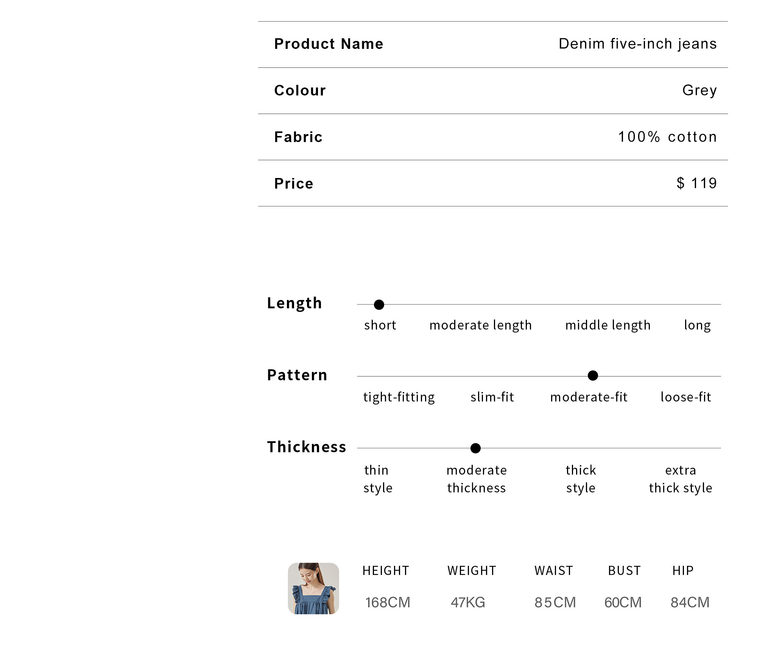Click the 'Grey' colour value

(x=699, y=91)
